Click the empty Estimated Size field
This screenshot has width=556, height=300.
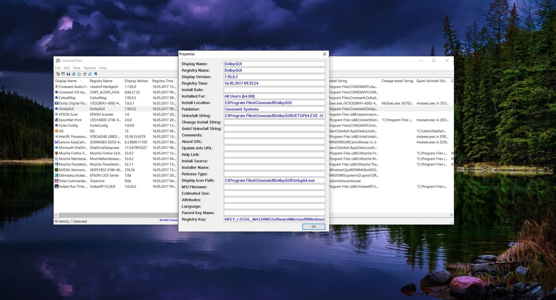pos(274,193)
